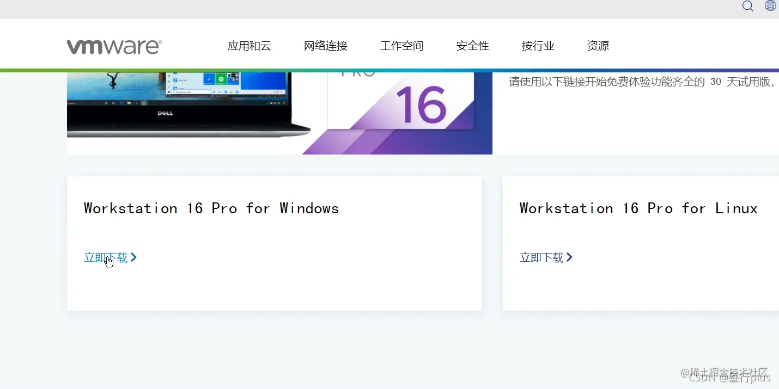The height and width of the screenshot is (389, 779).
Task: Open the 工作空间 navigation menu
Action: pyautogui.click(x=401, y=46)
